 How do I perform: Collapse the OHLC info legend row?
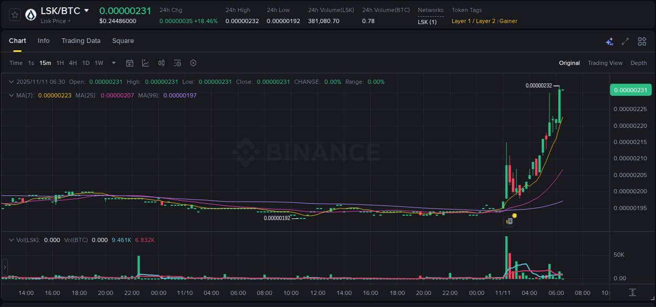tap(10, 82)
